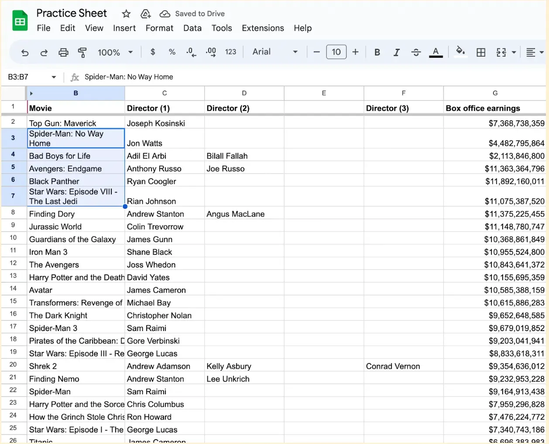Toggle italic formatting
549x444 pixels.
tap(396, 52)
